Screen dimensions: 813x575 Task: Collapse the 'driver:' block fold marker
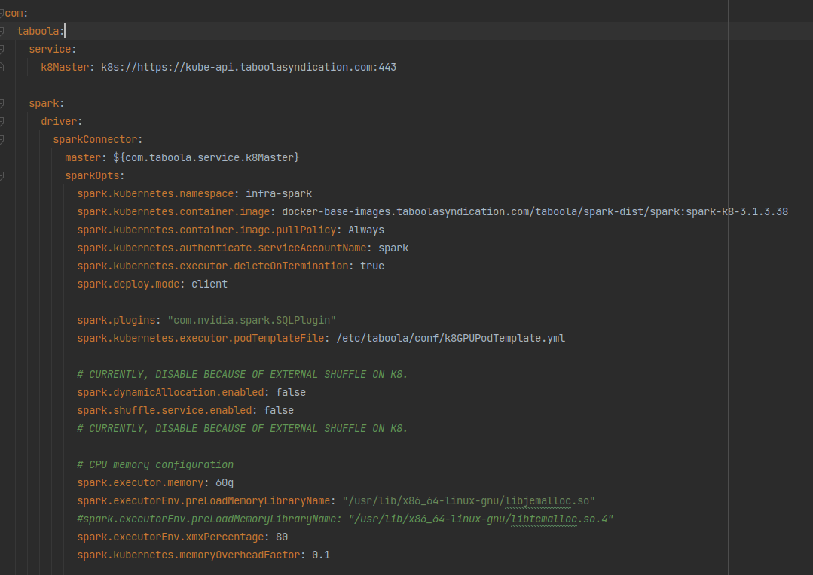(x=2, y=122)
